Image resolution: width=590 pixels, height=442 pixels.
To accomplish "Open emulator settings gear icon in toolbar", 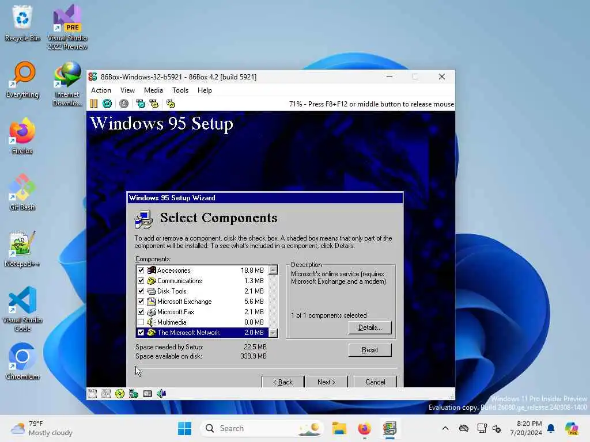I will [x=171, y=104].
